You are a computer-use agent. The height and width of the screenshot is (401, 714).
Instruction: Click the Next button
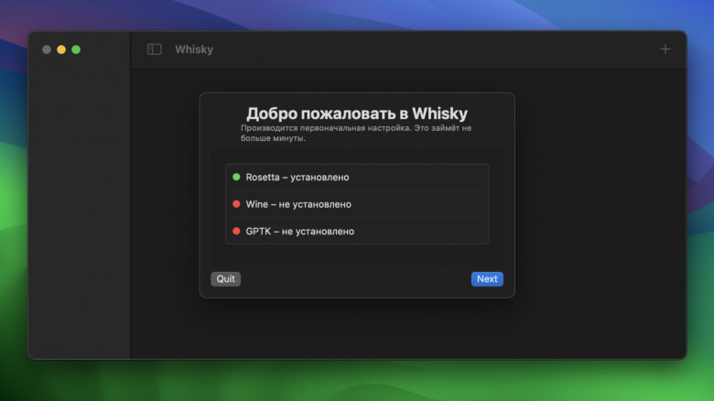pos(487,279)
